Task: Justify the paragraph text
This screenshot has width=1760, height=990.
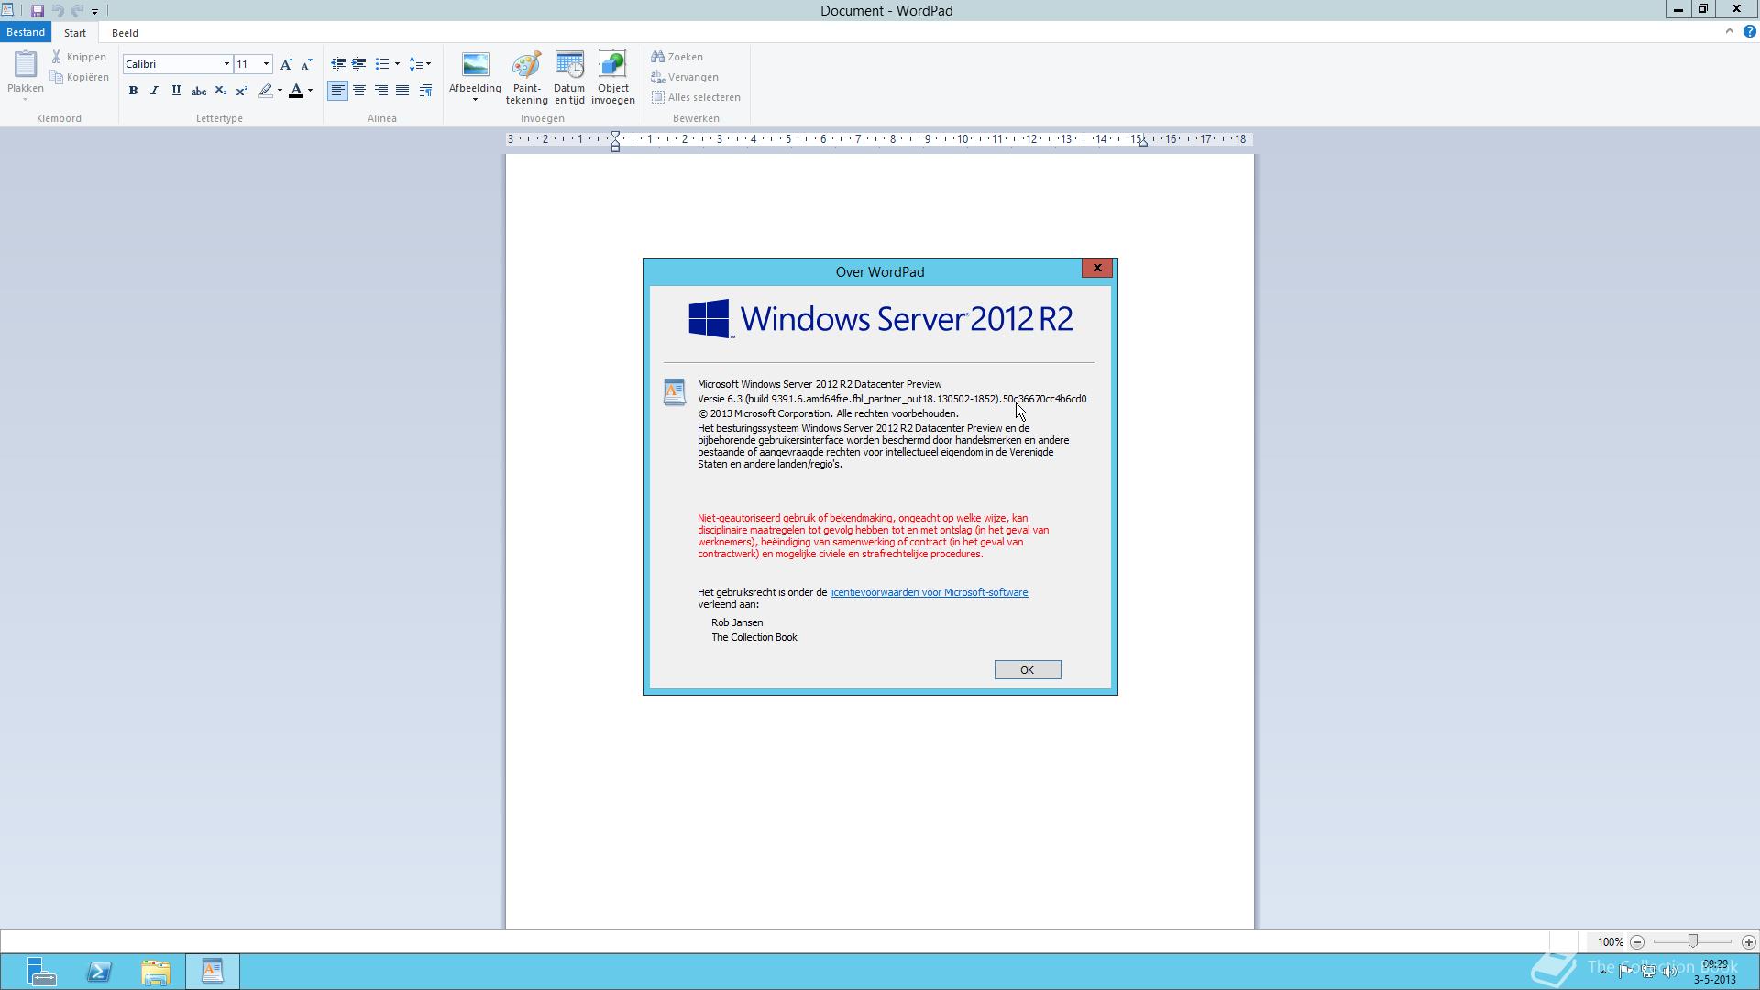Action: (x=402, y=91)
